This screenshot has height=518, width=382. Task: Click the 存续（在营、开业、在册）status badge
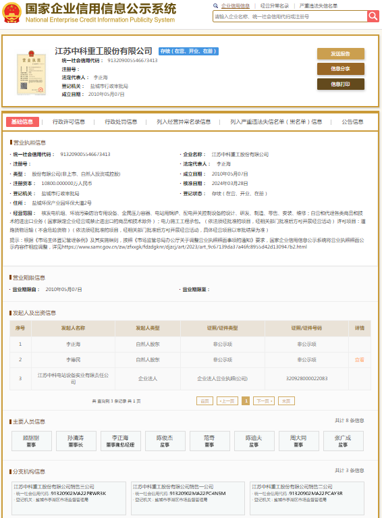coord(188,51)
